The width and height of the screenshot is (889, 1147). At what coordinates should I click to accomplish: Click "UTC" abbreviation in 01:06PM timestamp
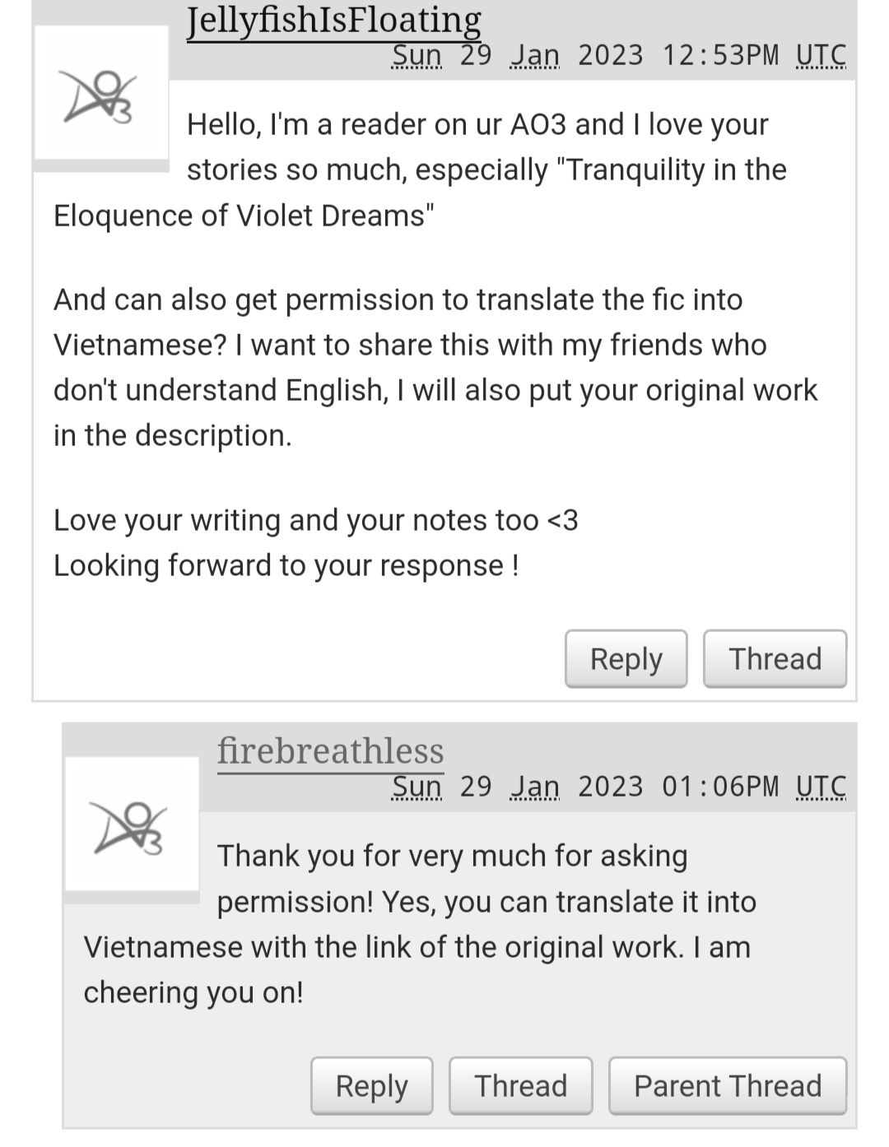pos(821,787)
